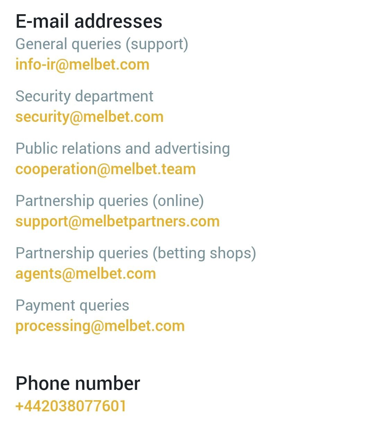Click the processing@melbet.com payment email
This screenshot has height=430, width=374.
(100, 326)
